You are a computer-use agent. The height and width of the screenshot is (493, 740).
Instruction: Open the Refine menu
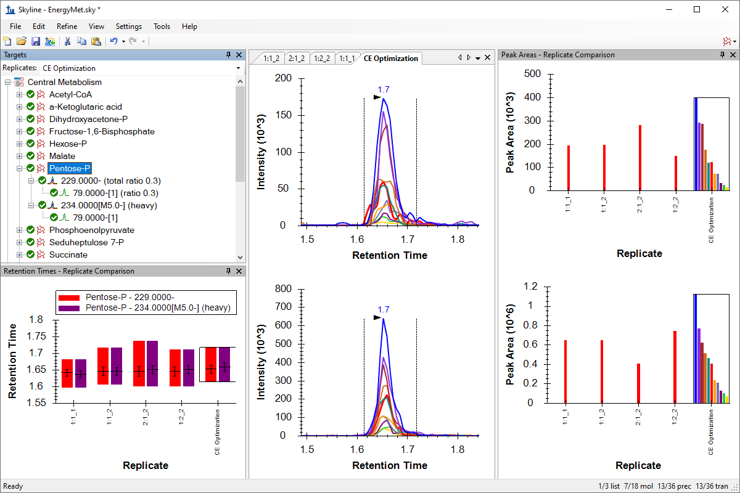[x=67, y=26]
